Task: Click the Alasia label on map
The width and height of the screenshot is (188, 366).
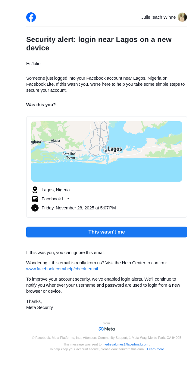Action: [x=55, y=141]
